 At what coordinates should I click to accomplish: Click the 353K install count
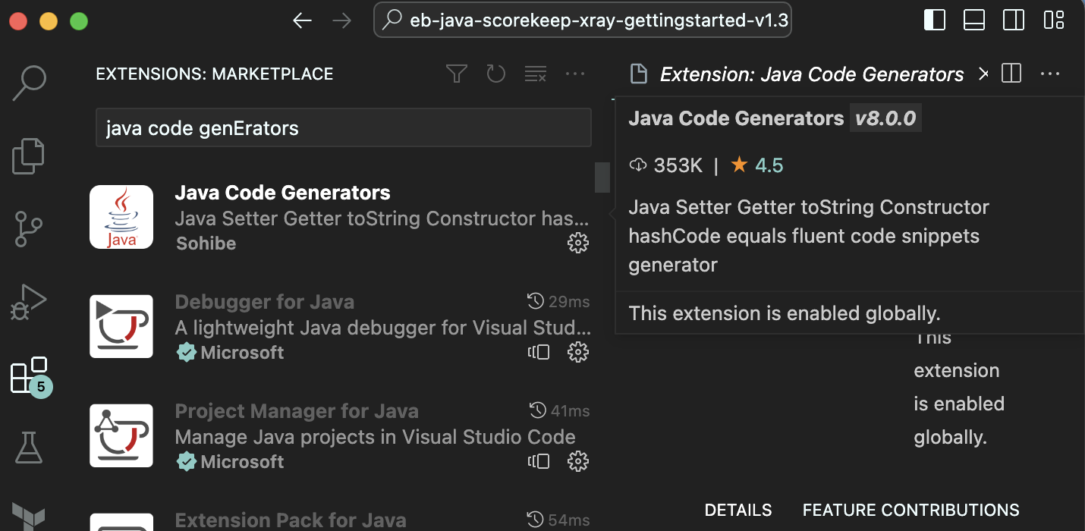tap(666, 165)
